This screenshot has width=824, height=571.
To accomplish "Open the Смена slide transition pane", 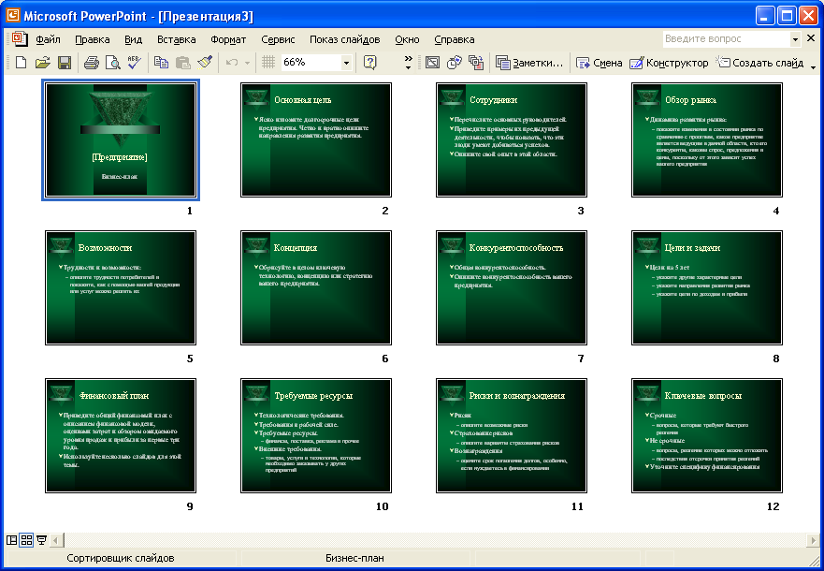I will click(x=599, y=63).
